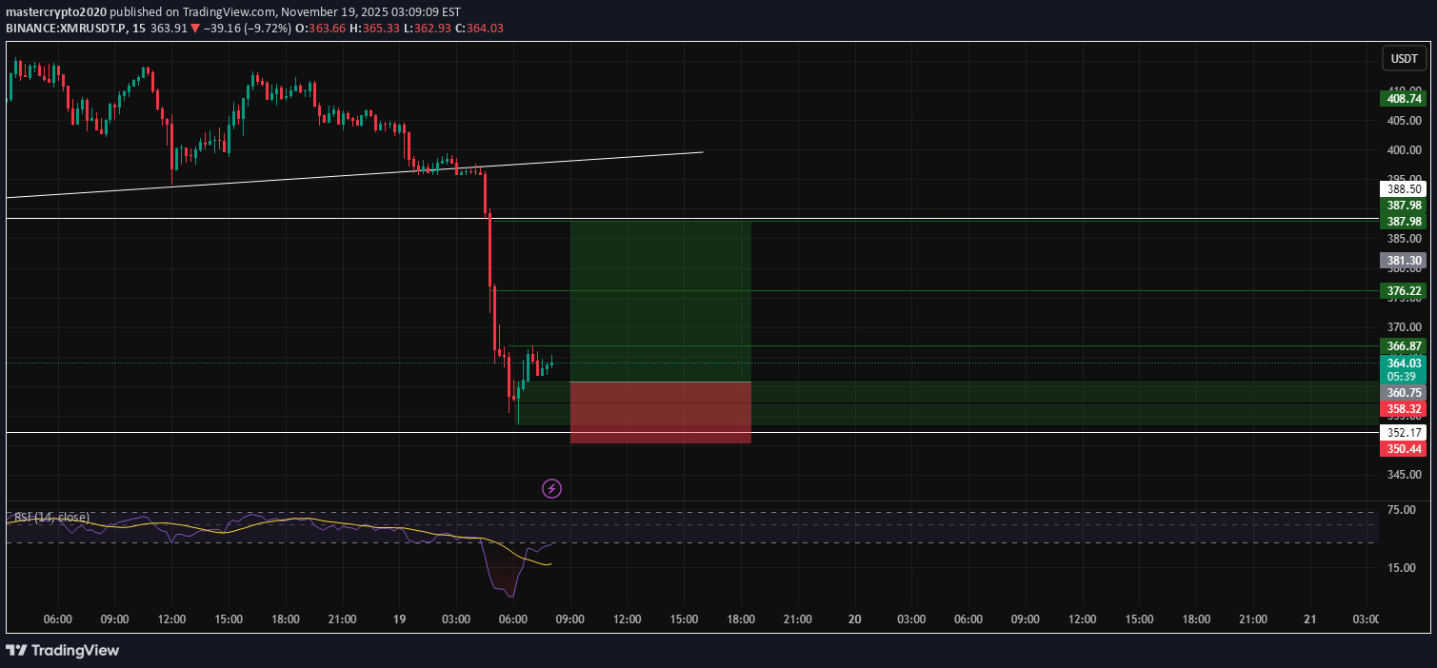Screen dimensions: 1437x668
Task: Click the green profit zone of the long position
Action: point(661,301)
